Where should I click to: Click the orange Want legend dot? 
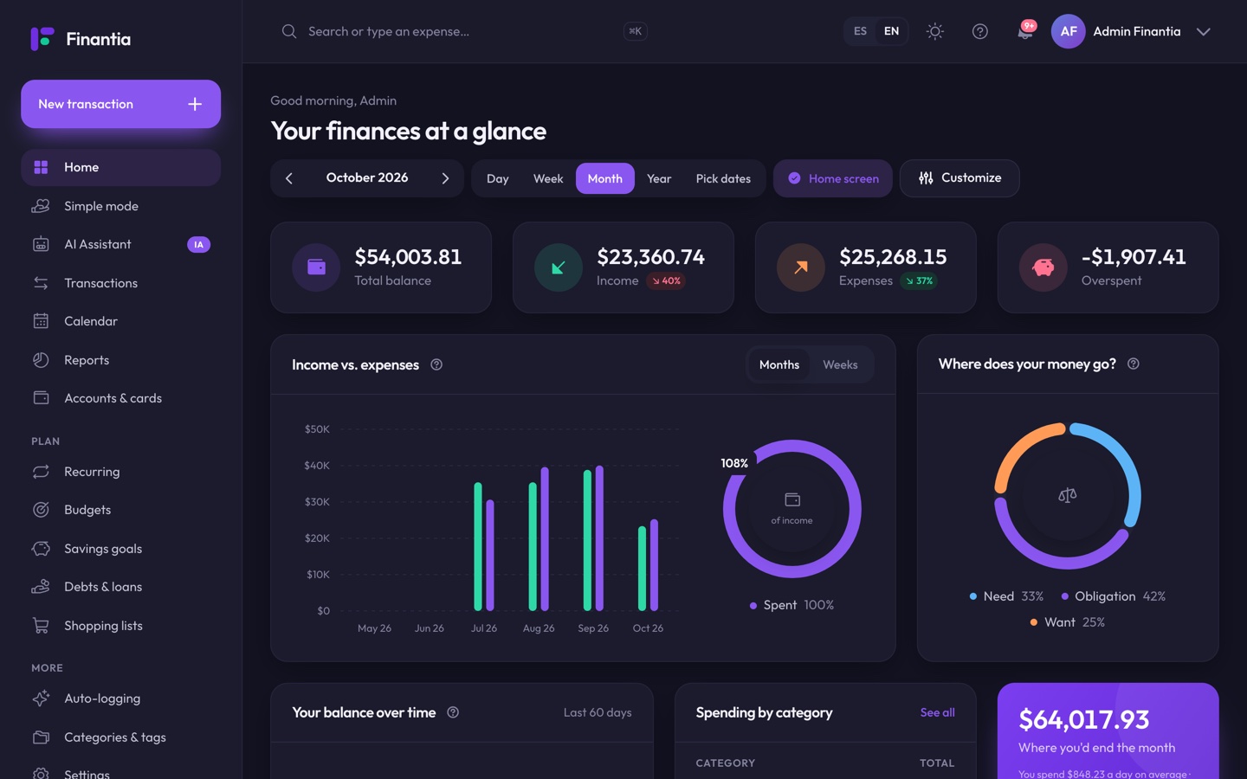(x=1034, y=622)
